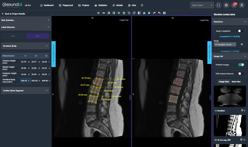Clear the L2 Vertebral Body Area value 842.00
The width and height of the screenshot is (248, 147).
[x=39, y=81]
